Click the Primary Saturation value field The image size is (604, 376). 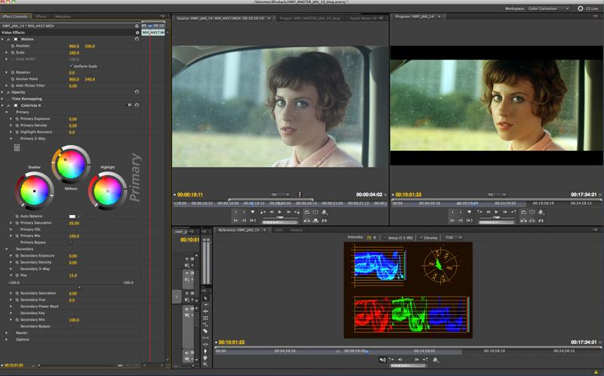(x=74, y=223)
